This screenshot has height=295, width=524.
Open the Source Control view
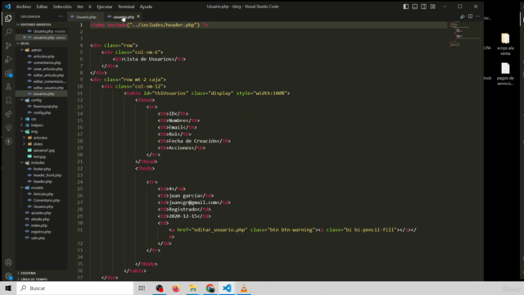coord(8,46)
